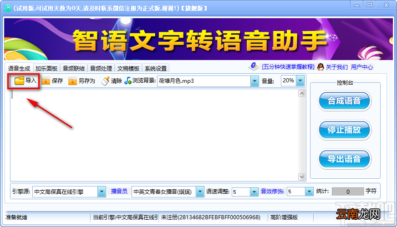Screen dimensions: 397x227
Task: Open the 关于我们 link
Action: (337, 67)
